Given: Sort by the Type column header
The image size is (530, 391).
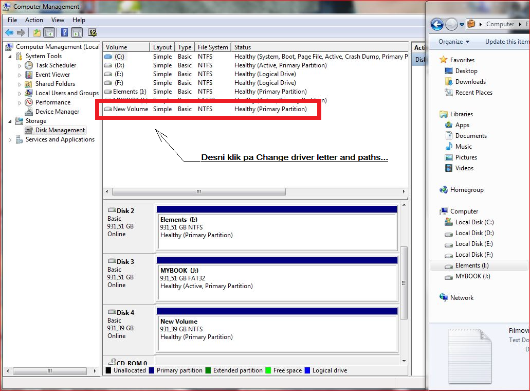Looking at the screenshot, I should [185, 47].
